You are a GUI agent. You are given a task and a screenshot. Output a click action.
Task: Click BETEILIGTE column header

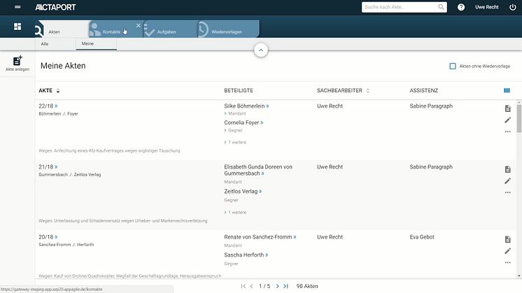coord(239,90)
